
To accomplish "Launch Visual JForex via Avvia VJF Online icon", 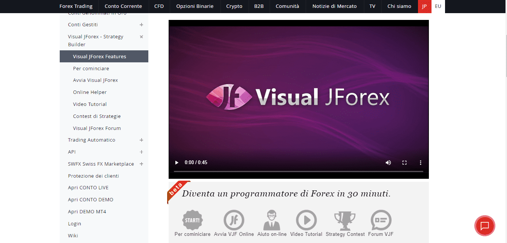I will 234,220.
